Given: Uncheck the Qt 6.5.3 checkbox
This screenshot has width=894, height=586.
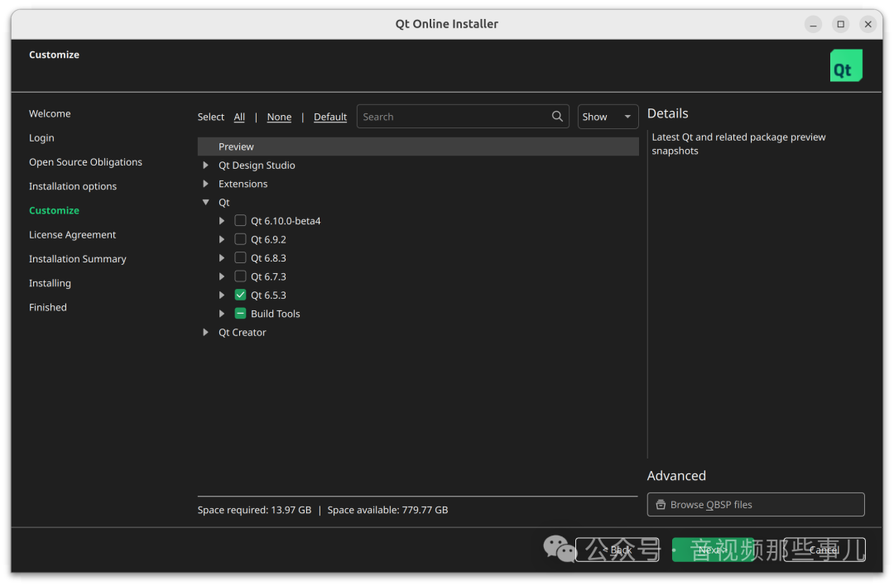Looking at the screenshot, I should [x=240, y=295].
